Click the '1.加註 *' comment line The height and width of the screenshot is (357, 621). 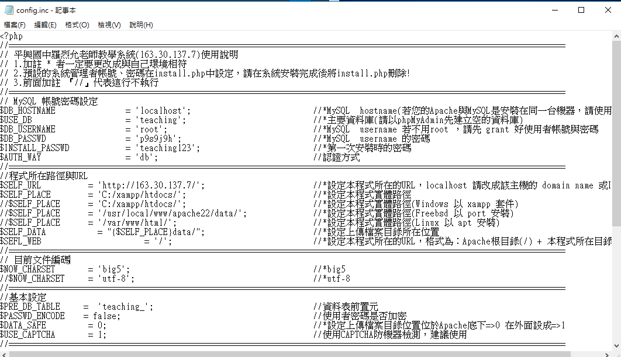click(94, 64)
